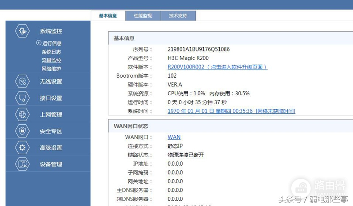Click the system time 1970 link
353x206 pixels.
(231, 111)
